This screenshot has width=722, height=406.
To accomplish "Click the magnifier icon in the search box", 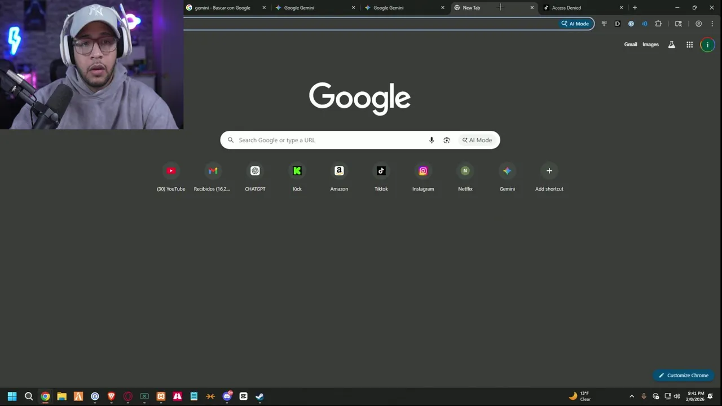I will coord(230,140).
